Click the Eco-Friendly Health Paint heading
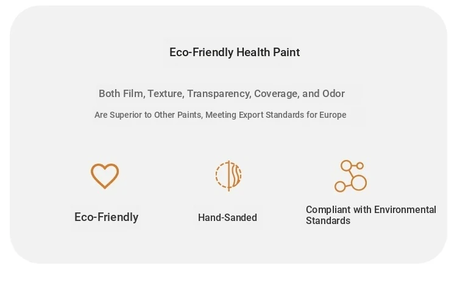The width and height of the screenshot is (457, 293). 235,52
